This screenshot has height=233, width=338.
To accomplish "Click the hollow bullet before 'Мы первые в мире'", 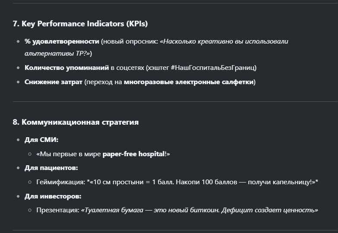I will [x=30, y=154].
